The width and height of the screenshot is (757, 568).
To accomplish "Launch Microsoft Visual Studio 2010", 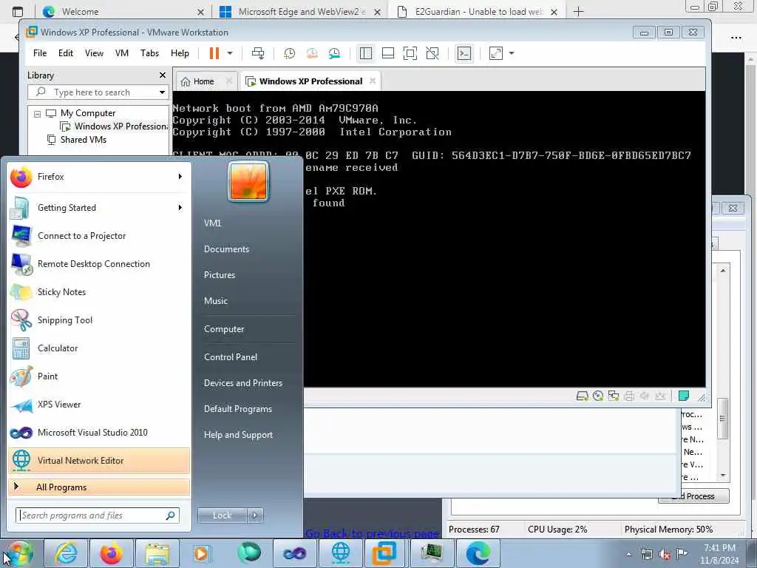I will [x=99, y=432].
